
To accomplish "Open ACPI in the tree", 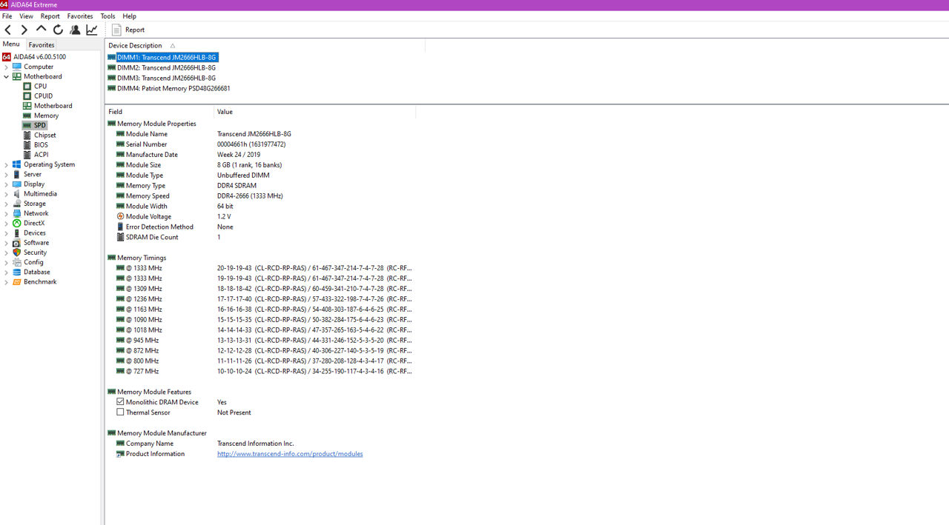I will point(41,155).
